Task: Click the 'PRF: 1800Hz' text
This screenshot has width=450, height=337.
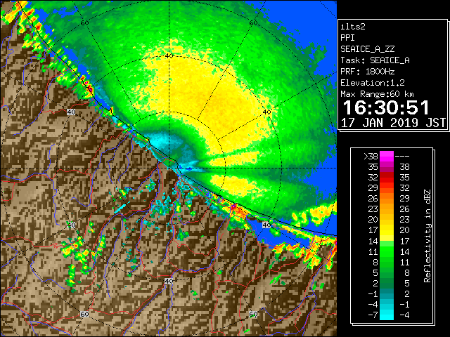Action: click(368, 72)
